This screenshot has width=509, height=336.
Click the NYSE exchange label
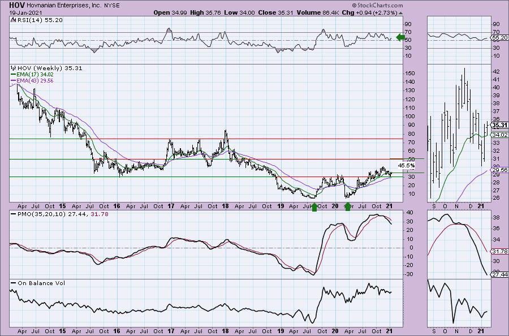point(111,6)
